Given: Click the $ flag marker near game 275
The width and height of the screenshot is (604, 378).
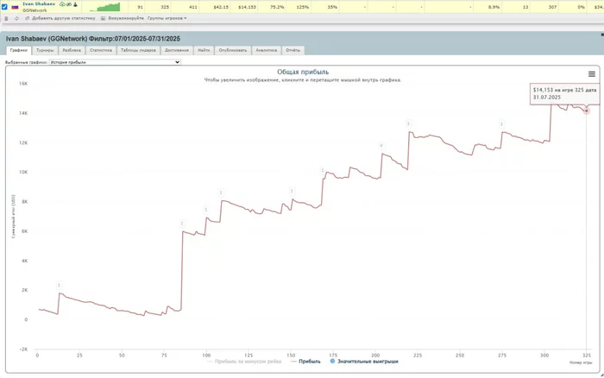Looking at the screenshot, I should click(501, 124).
